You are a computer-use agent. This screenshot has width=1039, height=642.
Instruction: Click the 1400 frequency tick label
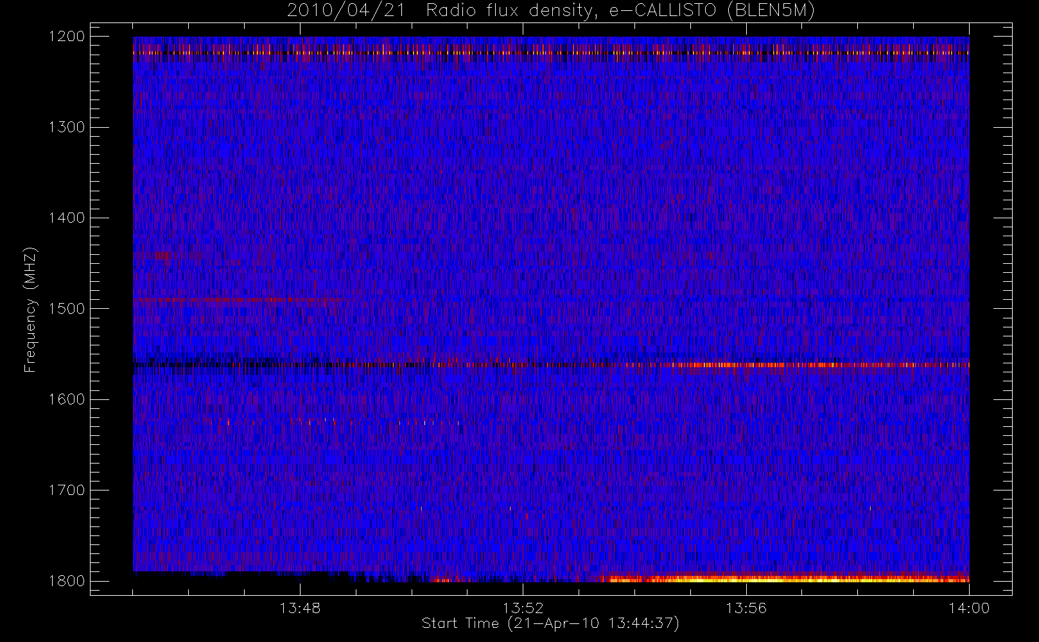67,218
